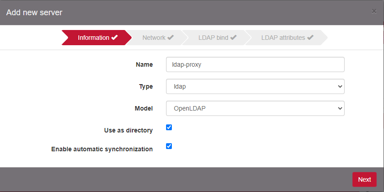The width and height of the screenshot is (384, 192).
Task: Disable the automatic synchronization checkbox
Action: pos(169,146)
